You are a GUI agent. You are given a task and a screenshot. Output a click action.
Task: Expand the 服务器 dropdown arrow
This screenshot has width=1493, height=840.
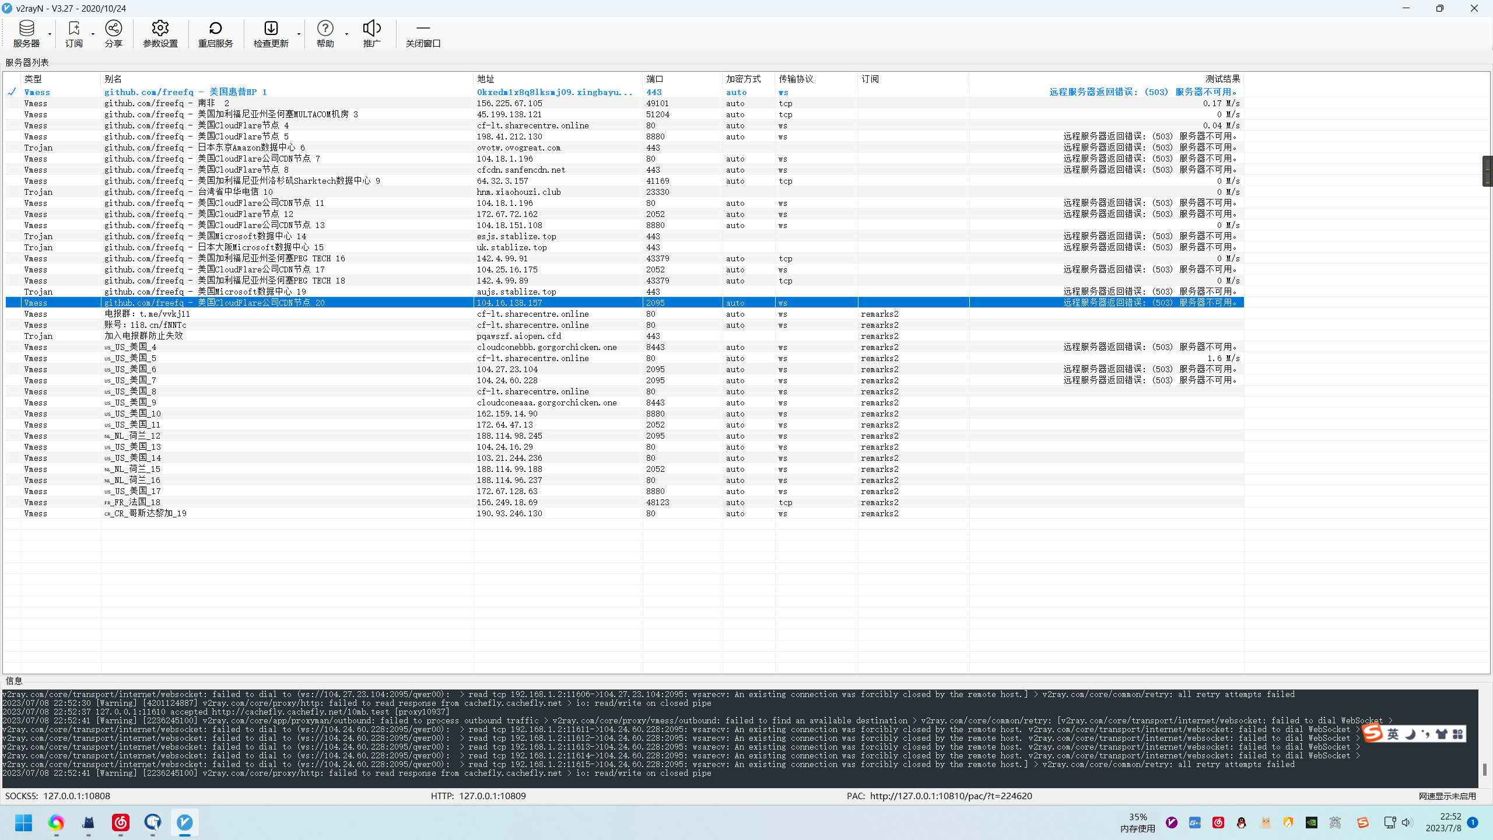[50, 34]
